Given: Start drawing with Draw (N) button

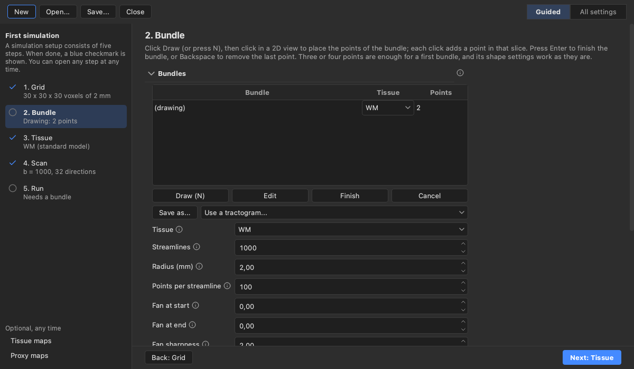Looking at the screenshot, I should 190,196.
